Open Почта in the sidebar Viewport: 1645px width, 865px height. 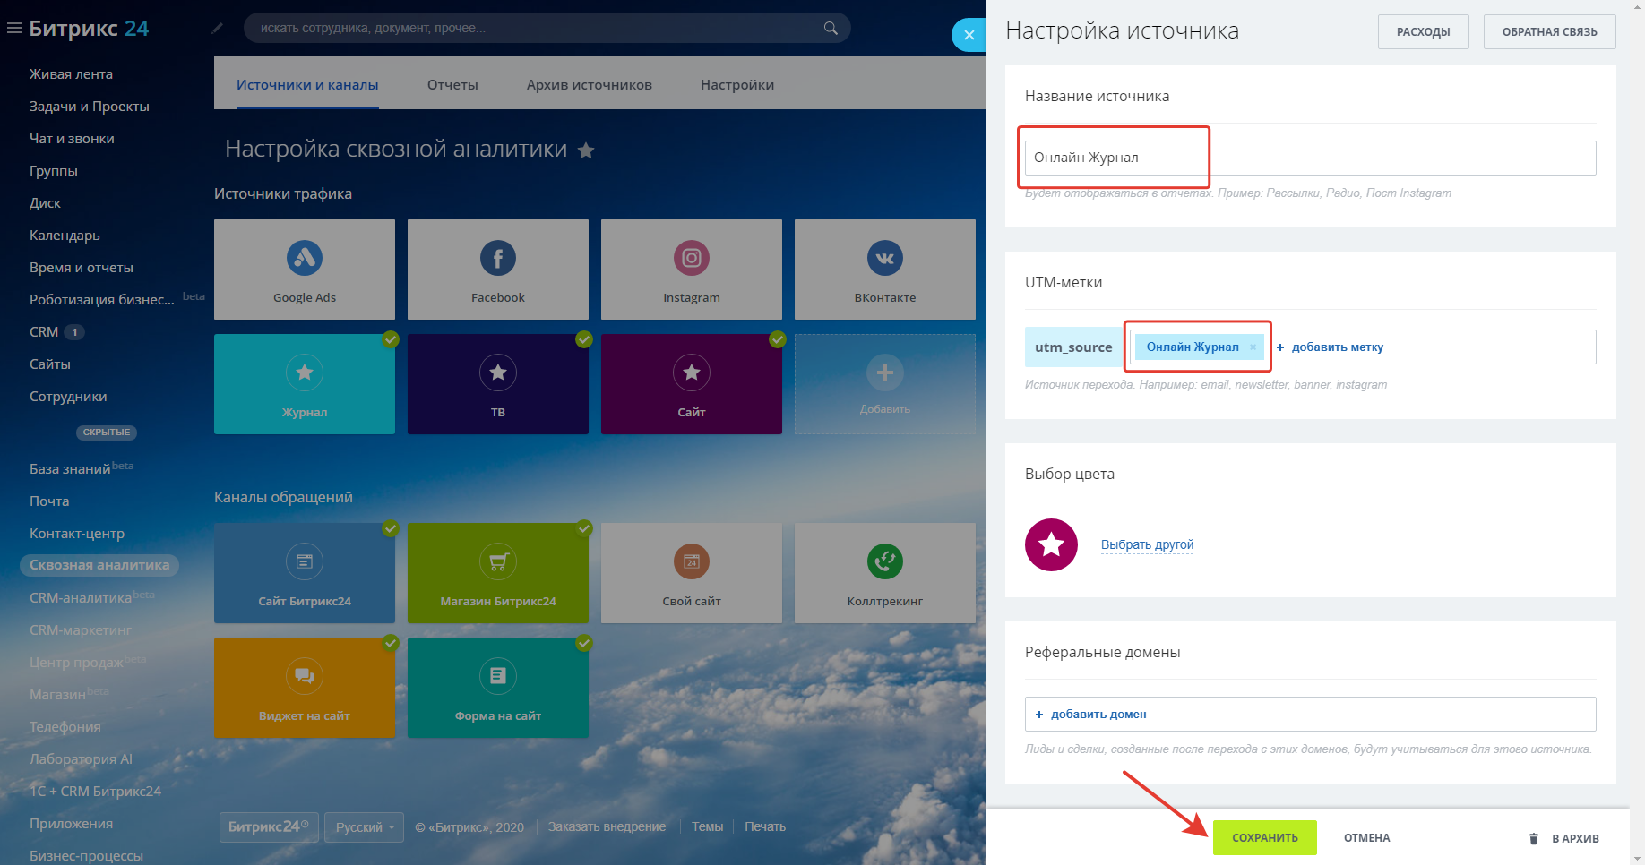tap(49, 501)
